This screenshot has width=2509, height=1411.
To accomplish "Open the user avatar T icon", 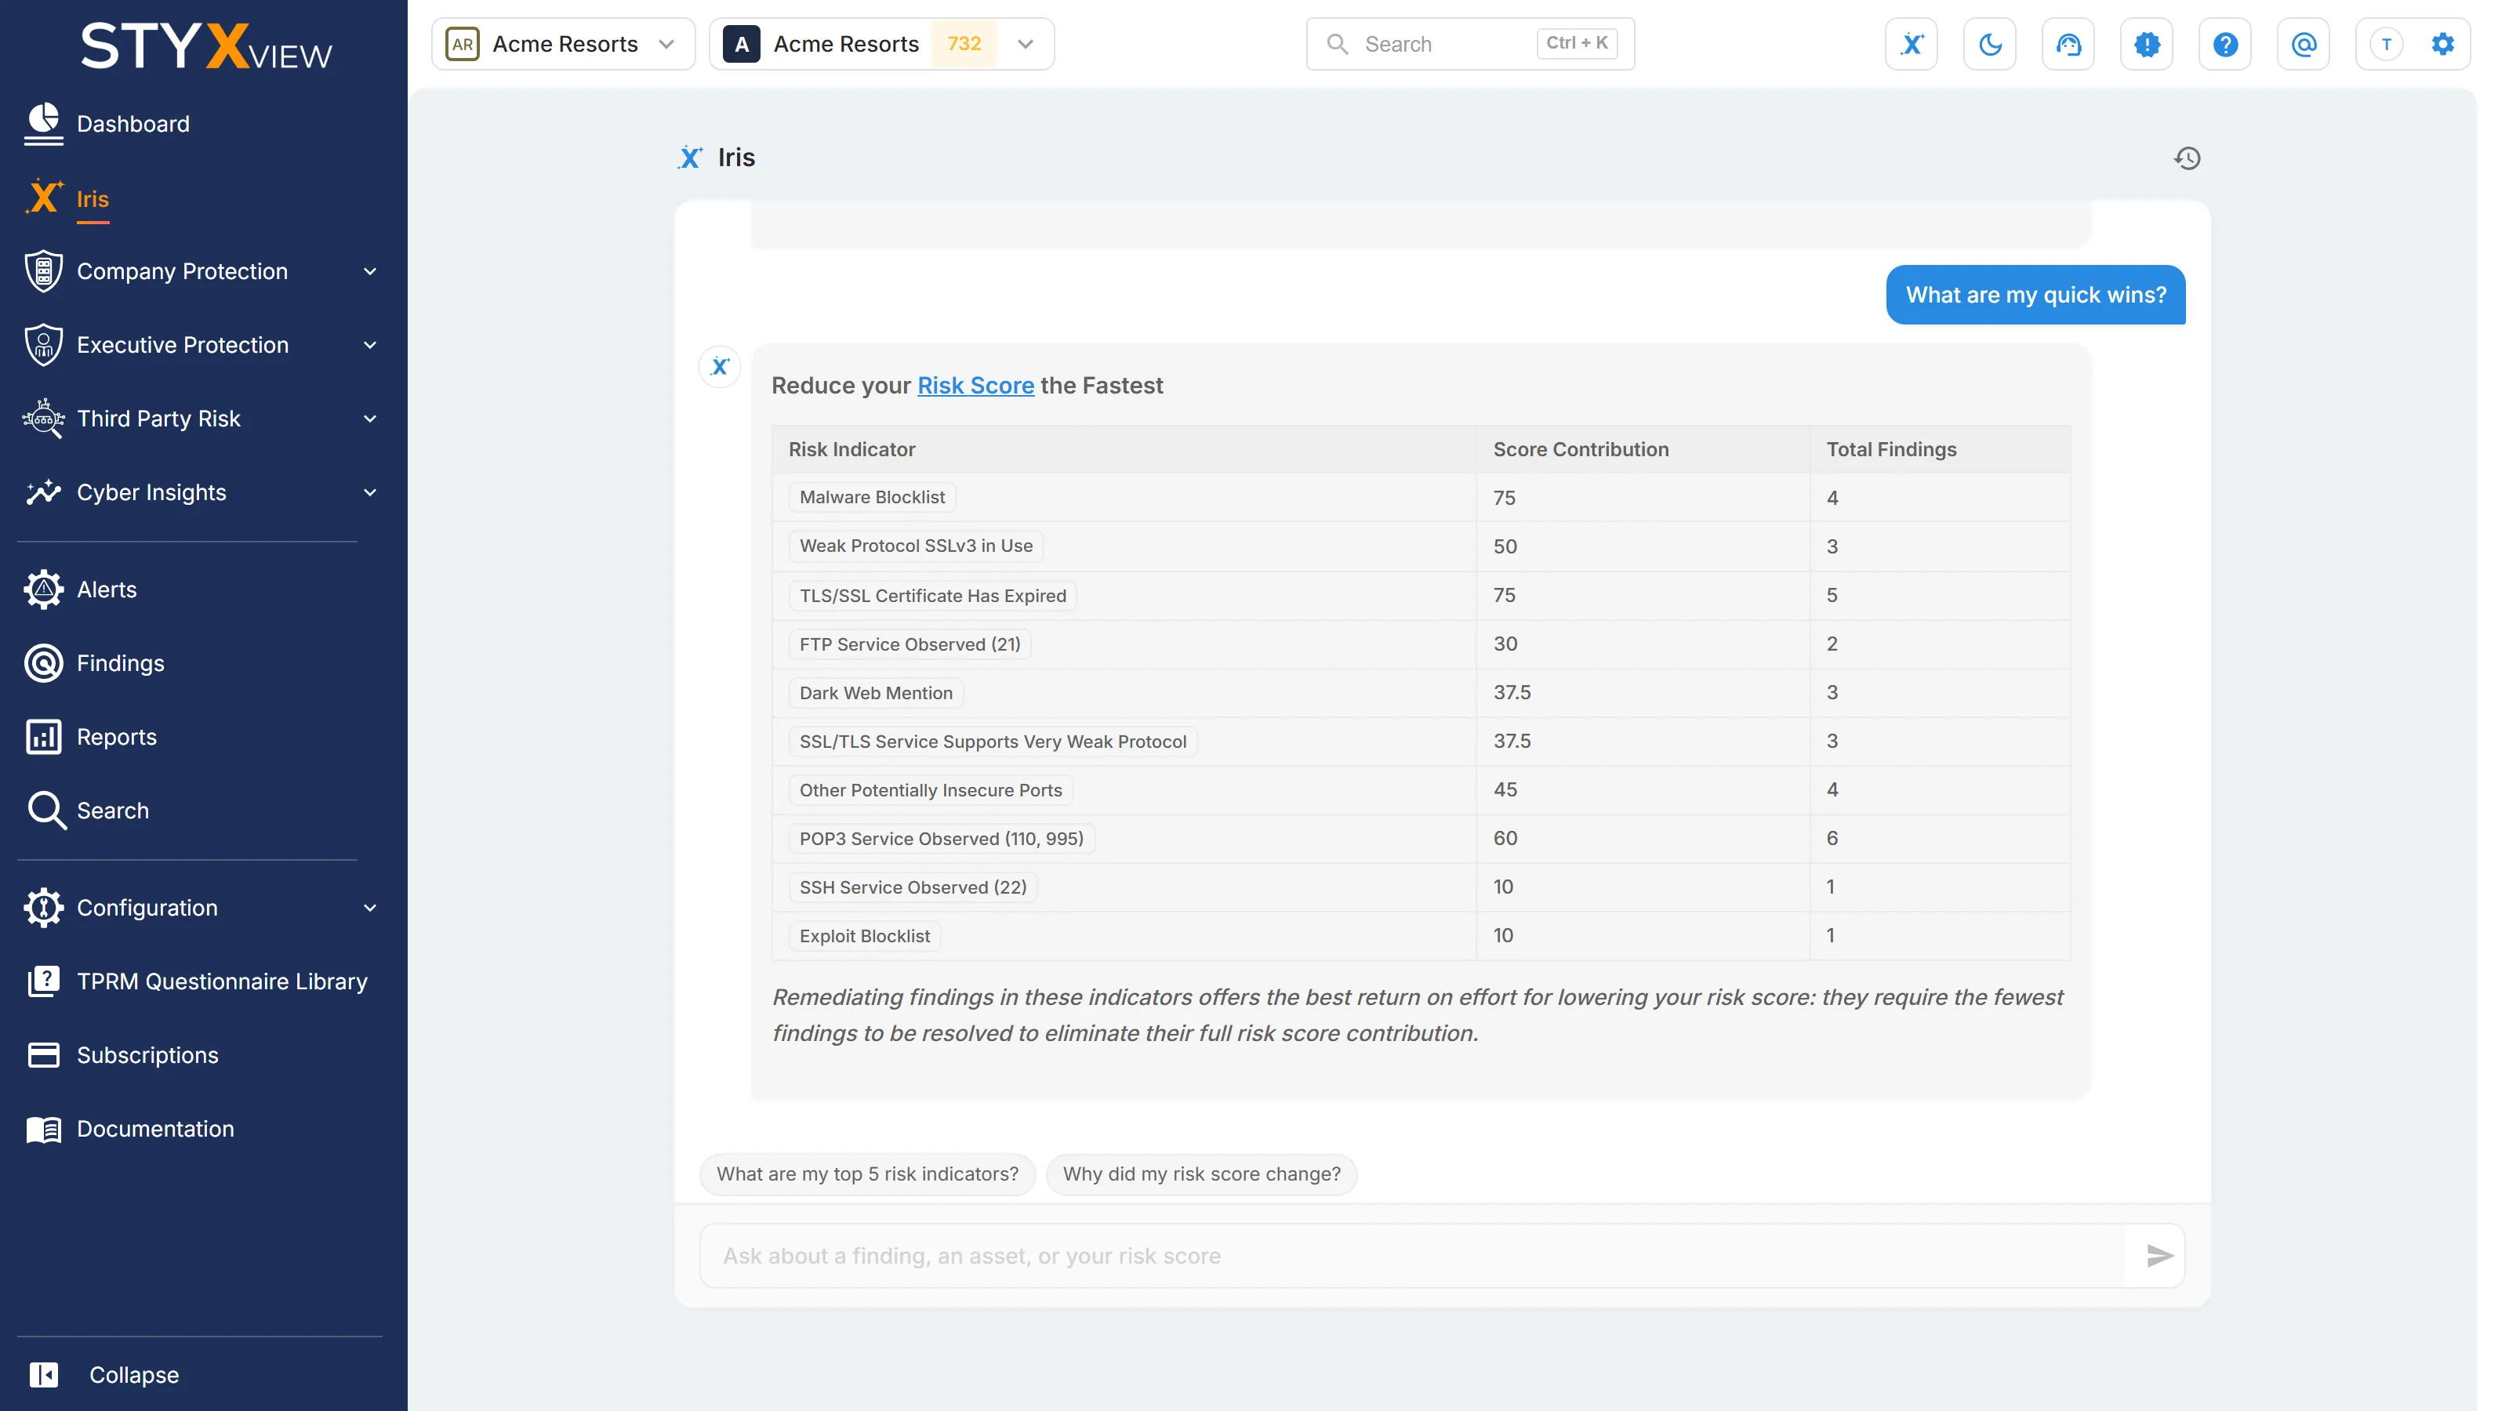I will pos(2385,44).
